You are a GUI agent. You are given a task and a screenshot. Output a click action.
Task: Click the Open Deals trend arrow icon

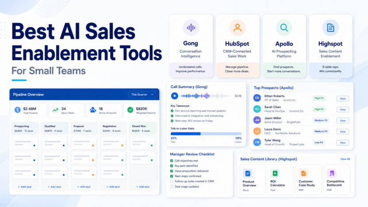(x=55, y=110)
